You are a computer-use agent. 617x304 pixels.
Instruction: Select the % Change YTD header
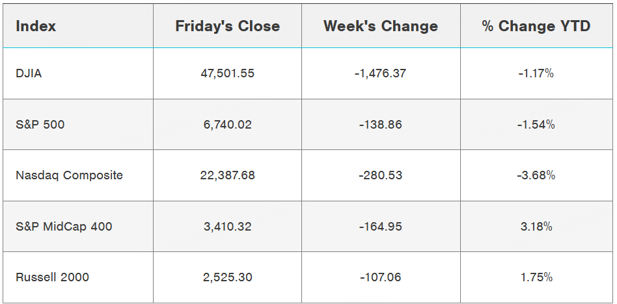(x=536, y=27)
